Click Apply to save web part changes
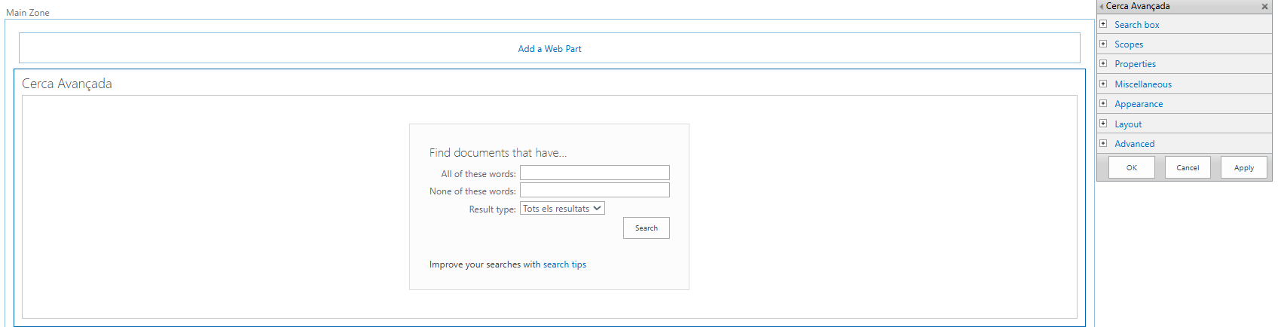This screenshot has height=327, width=1284. 1243,167
